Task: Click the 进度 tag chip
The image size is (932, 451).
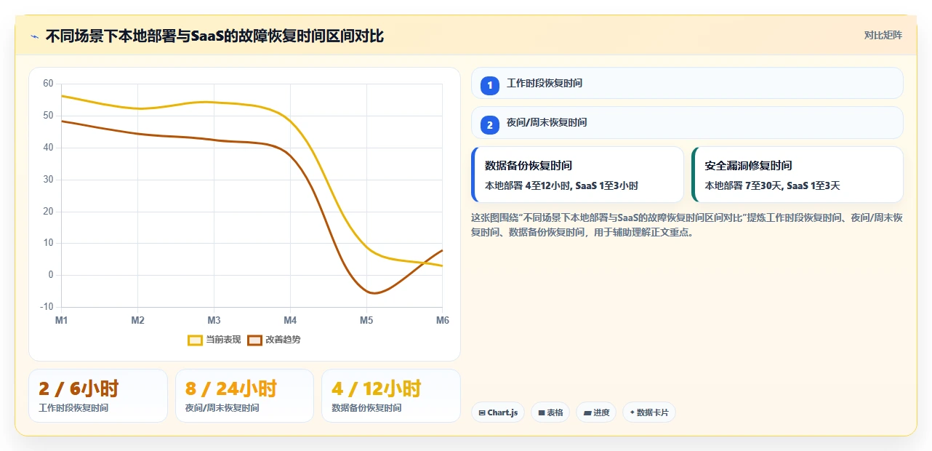Action: pos(596,412)
